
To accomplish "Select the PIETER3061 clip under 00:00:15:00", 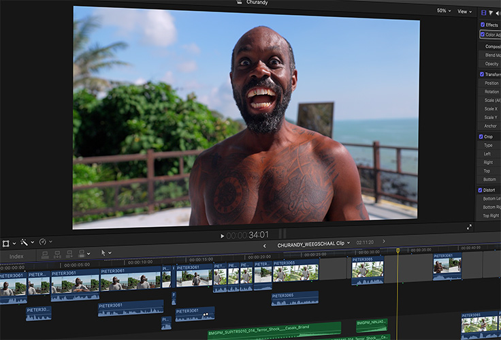I will click(x=194, y=276).
